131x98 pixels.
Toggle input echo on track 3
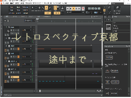tap(18, 49)
